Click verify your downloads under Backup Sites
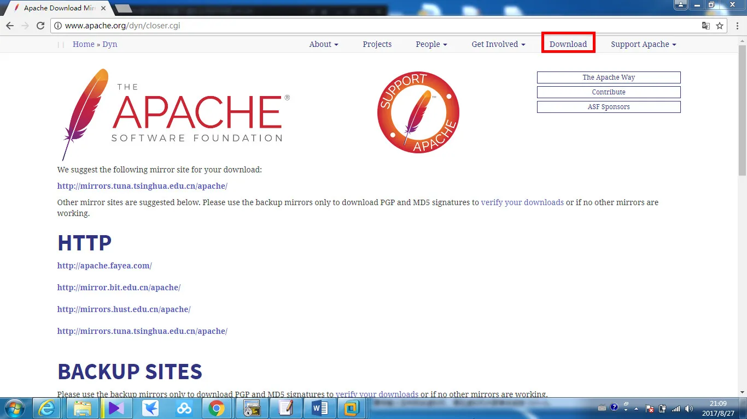The width and height of the screenshot is (747, 419). click(x=377, y=394)
